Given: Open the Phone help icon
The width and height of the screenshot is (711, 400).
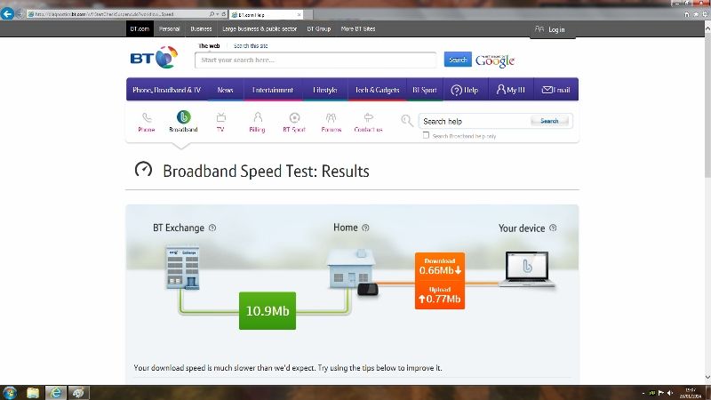Looking at the screenshot, I should (x=147, y=122).
